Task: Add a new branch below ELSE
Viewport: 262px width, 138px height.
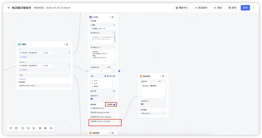Action: tap(22, 79)
